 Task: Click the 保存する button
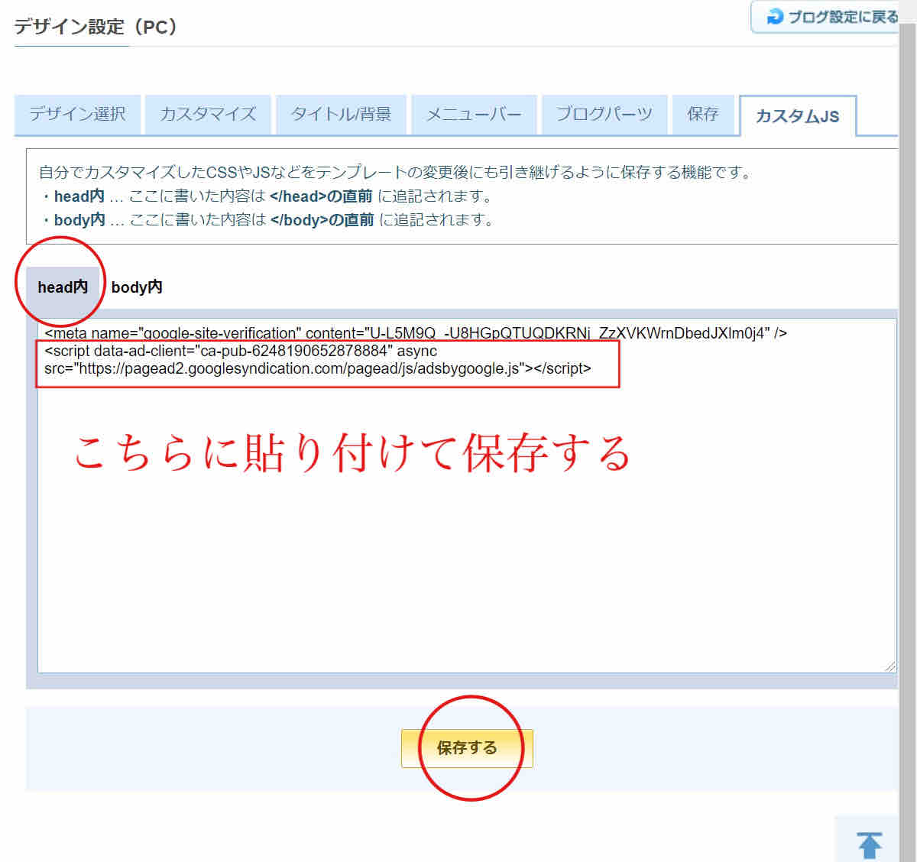[467, 748]
